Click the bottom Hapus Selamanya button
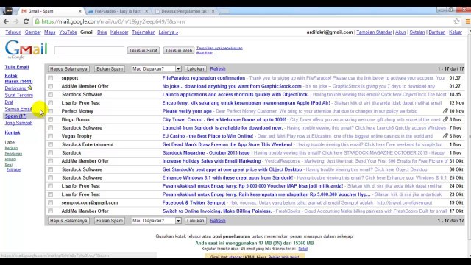The image size is (471, 265). pyautogui.click(x=68, y=221)
